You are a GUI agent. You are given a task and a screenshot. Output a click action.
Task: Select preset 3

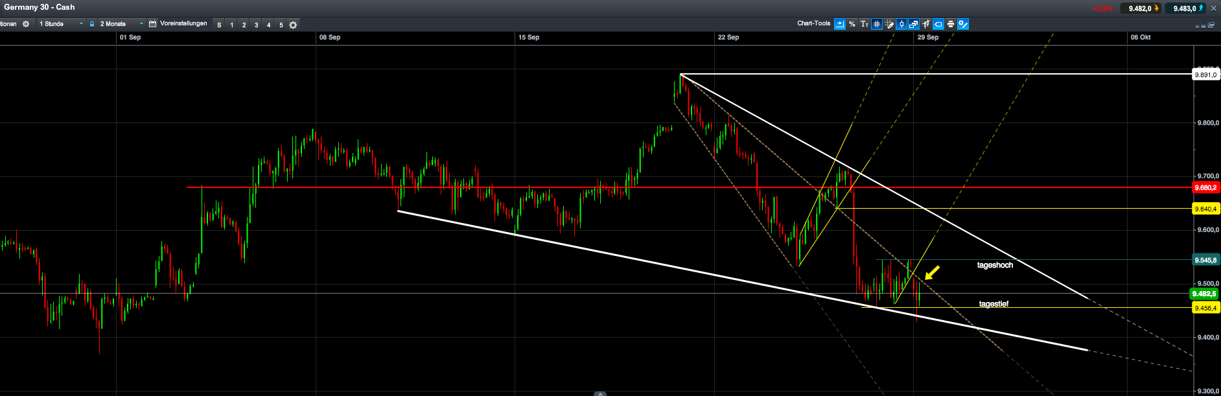(x=256, y=25)
